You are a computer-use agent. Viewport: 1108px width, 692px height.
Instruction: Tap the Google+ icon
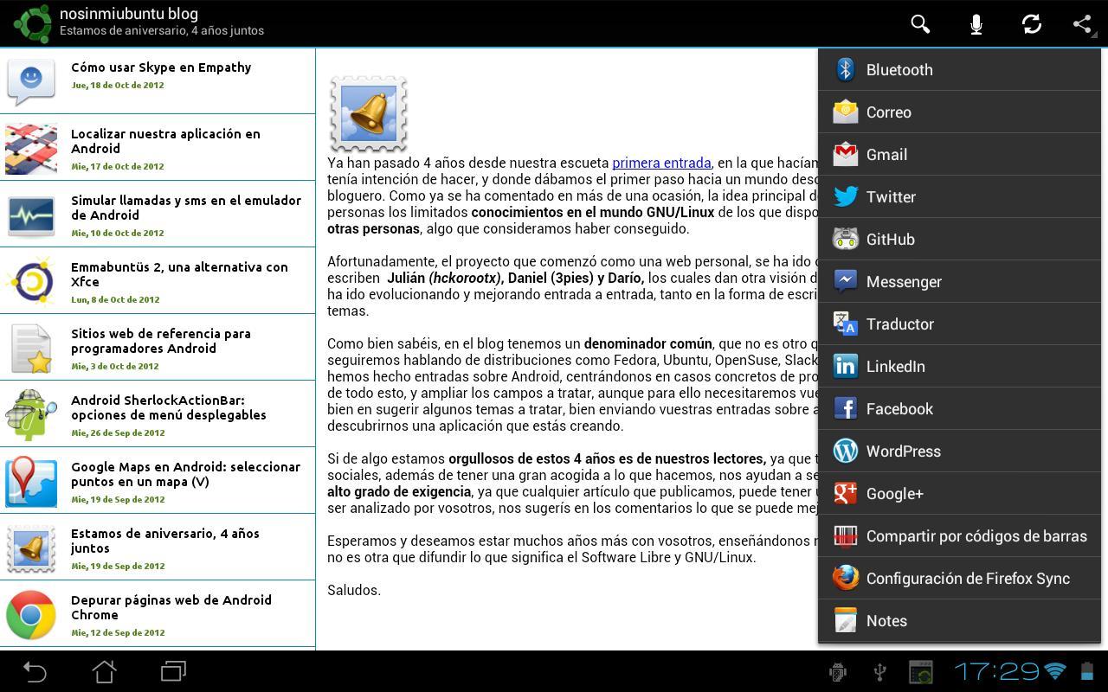[845, 493]
